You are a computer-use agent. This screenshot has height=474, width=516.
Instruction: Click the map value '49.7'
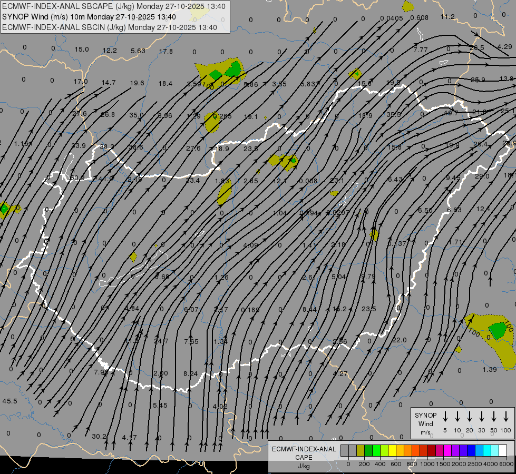pos(451,113)
